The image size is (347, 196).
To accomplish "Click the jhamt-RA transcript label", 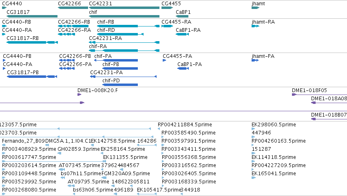I will click(263, 22).
